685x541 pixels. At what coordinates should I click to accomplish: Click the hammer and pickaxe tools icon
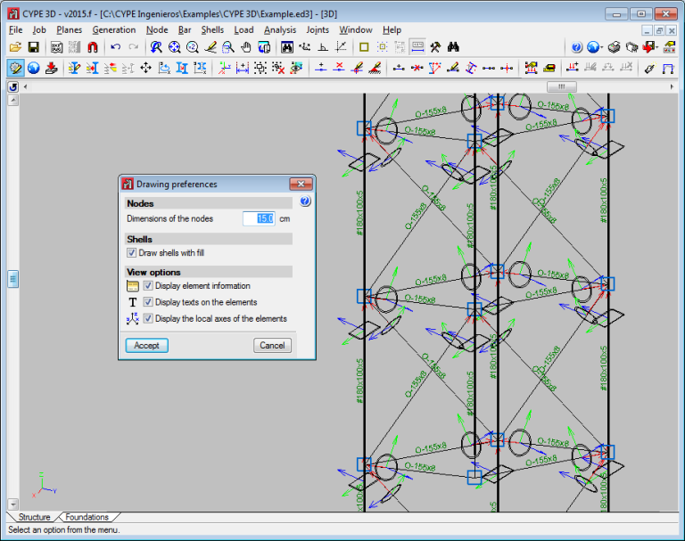435,47
